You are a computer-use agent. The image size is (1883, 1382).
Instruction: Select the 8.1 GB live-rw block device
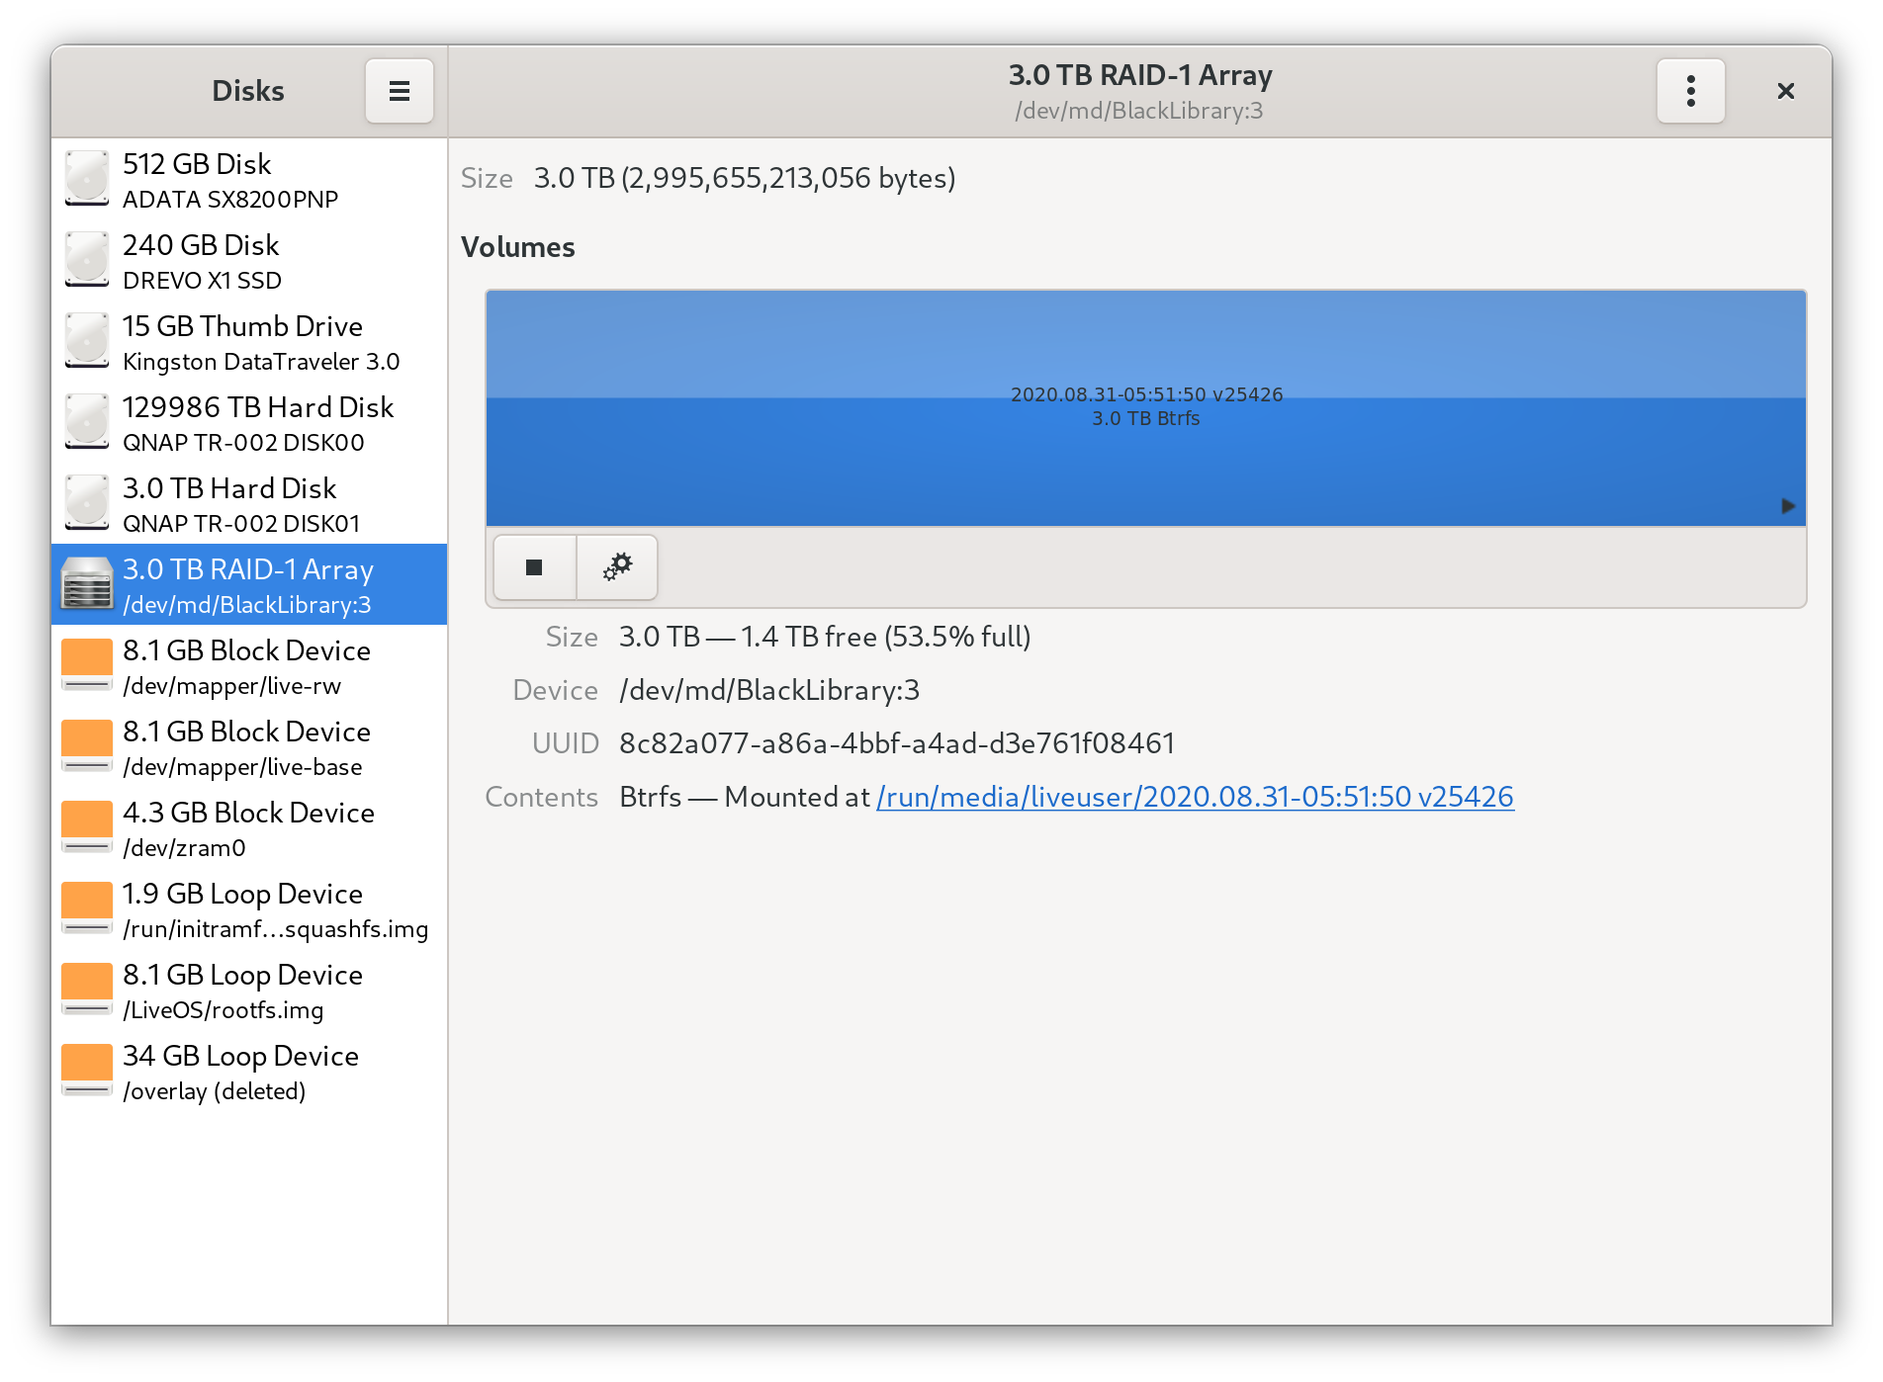click(249, 665)
